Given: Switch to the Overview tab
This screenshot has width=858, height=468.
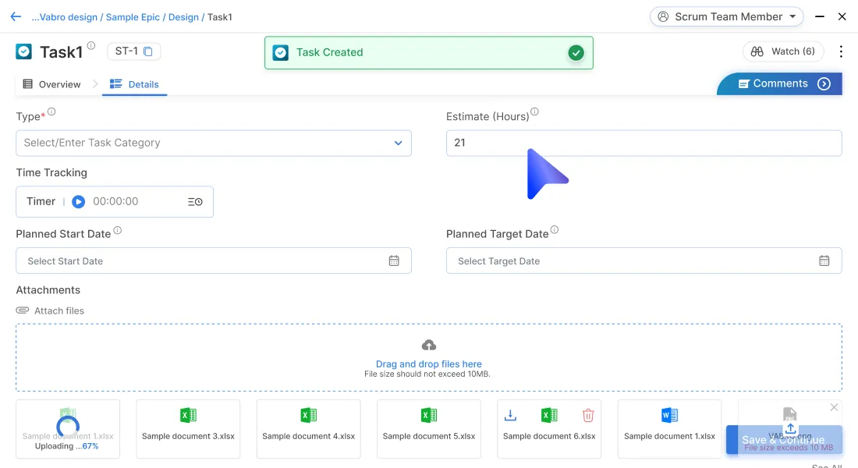Looking at the screenshot, I should [x=51, y=84].
